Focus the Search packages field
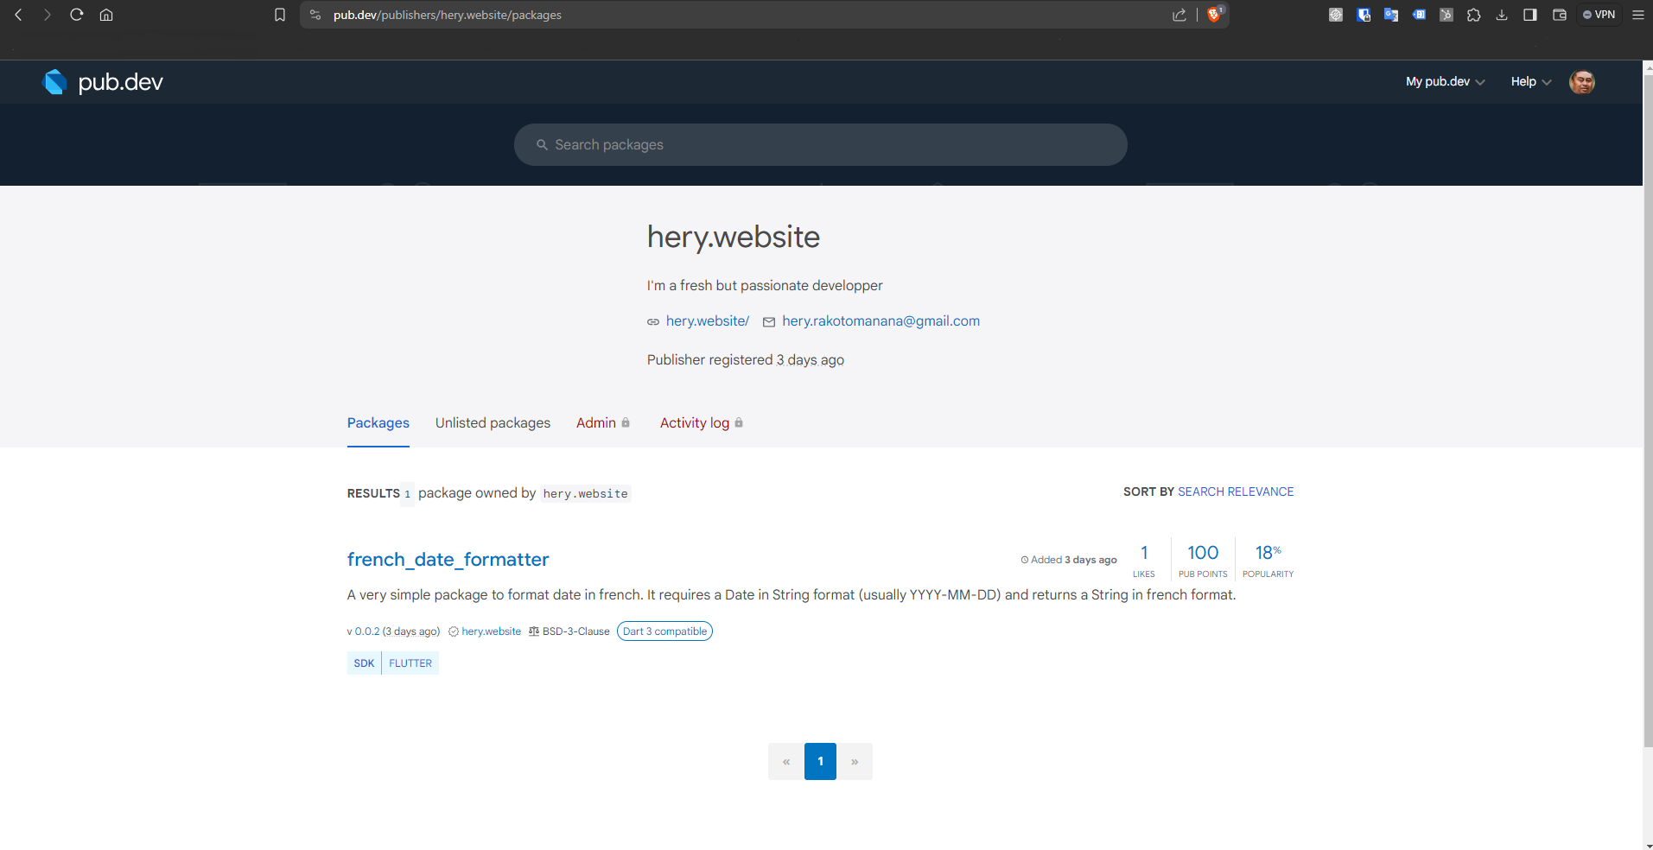 point(820,145)
